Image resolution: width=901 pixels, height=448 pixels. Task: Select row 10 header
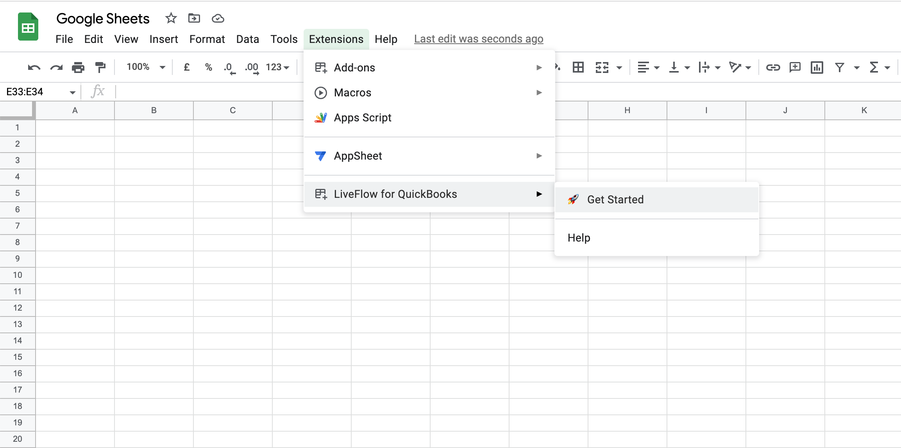18,275
